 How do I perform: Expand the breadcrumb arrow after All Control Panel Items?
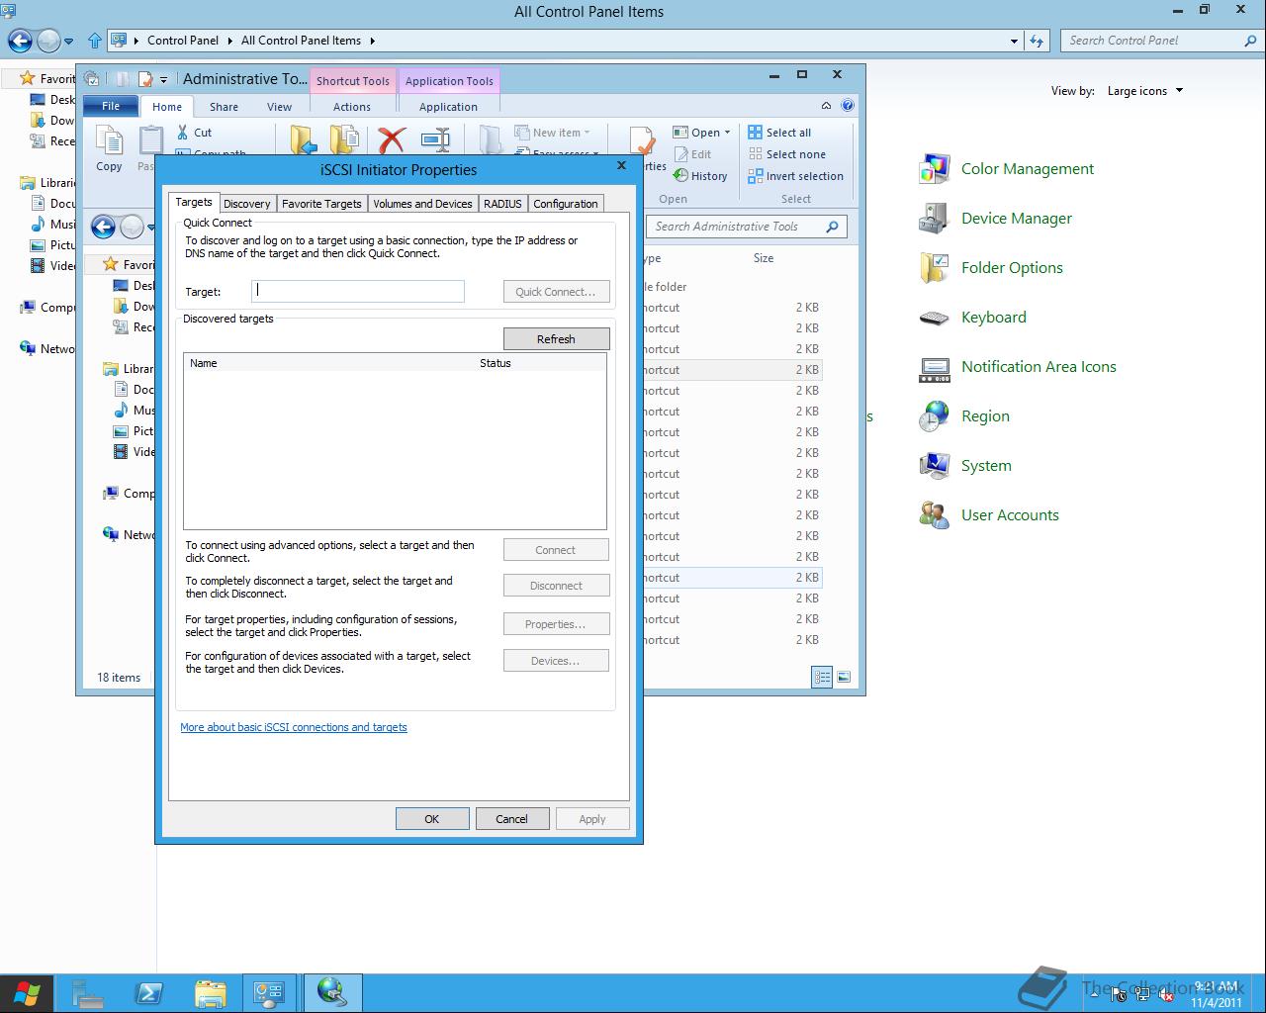(373, 41)
